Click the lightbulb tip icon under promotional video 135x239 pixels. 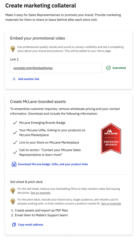(13, 49)
